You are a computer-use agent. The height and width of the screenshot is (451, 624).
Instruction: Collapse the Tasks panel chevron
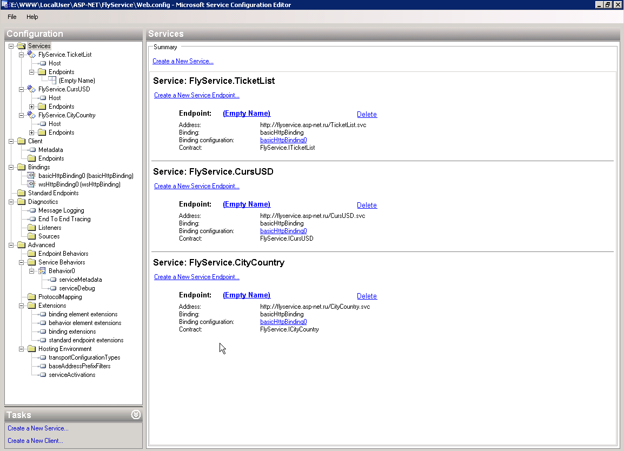pos(136,415)
